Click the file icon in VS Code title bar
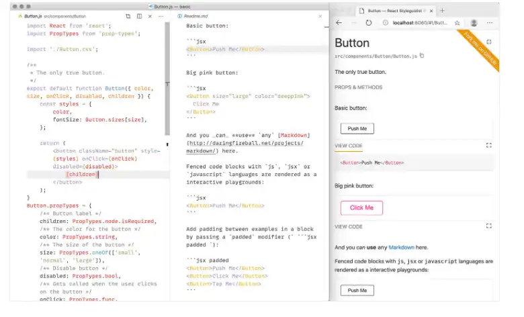Screen dimensions: 524x317 pos(150,6)
